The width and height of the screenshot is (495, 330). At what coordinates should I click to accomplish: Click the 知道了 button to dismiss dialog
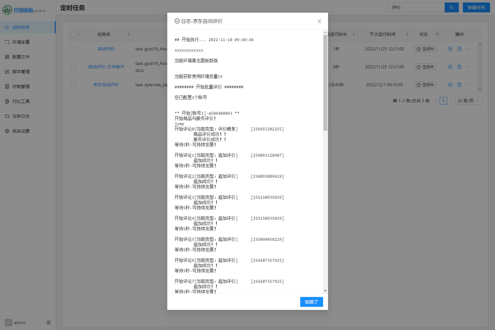[311, 302]
